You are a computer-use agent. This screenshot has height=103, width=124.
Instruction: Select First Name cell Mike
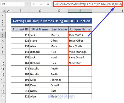pos(40,80)
